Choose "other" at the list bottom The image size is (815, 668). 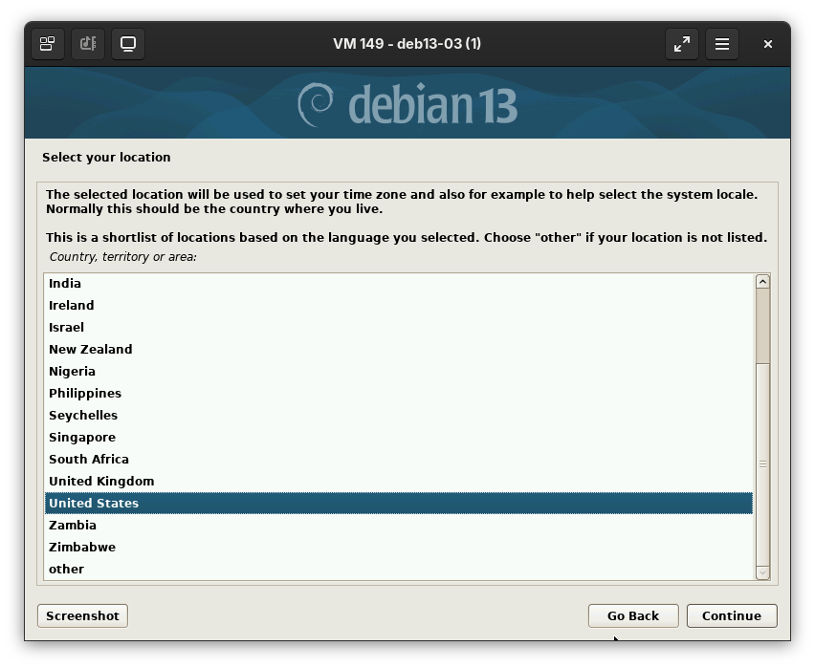click(x=67, y=569)
